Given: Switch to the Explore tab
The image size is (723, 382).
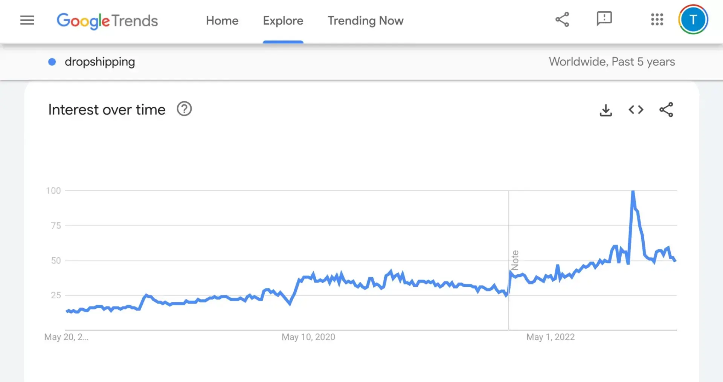Looking at the screenshot, I should coord(283,21).
